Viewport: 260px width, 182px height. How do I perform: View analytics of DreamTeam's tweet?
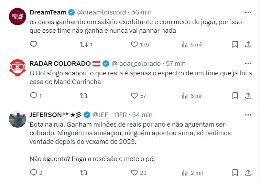[x=185, y=44]
